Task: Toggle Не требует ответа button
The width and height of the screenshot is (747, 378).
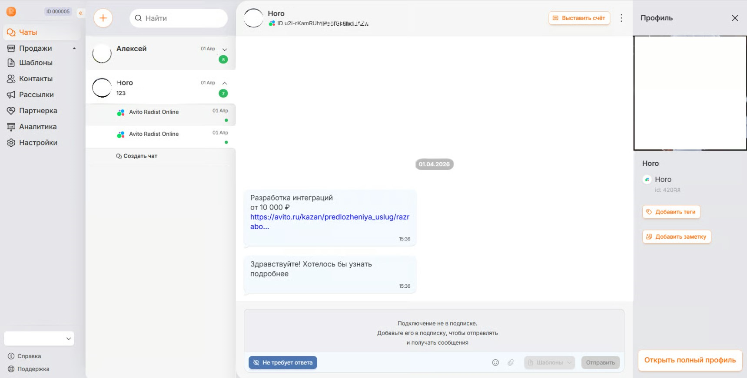Action: click(x=283, y=363)
